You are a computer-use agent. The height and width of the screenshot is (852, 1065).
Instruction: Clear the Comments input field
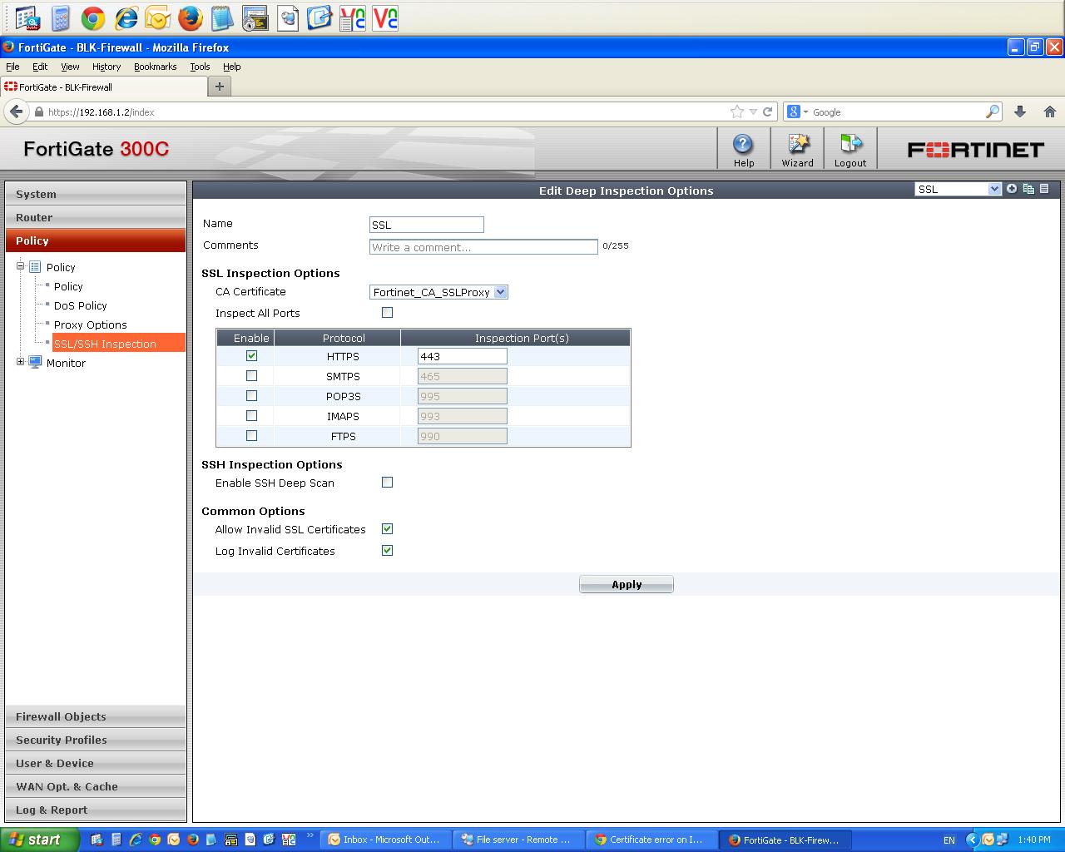click(x=483, y=246)
